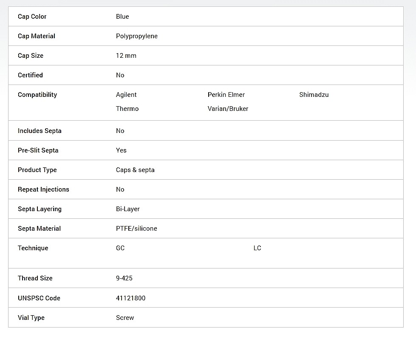Click the UNSPSC code 41121800
The width and height of the screenshot is (416, 339).
click(x=130, y=298)
